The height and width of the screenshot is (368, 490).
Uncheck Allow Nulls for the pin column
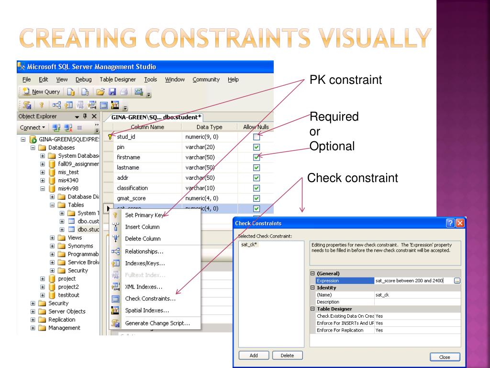(x=256, y=147)
